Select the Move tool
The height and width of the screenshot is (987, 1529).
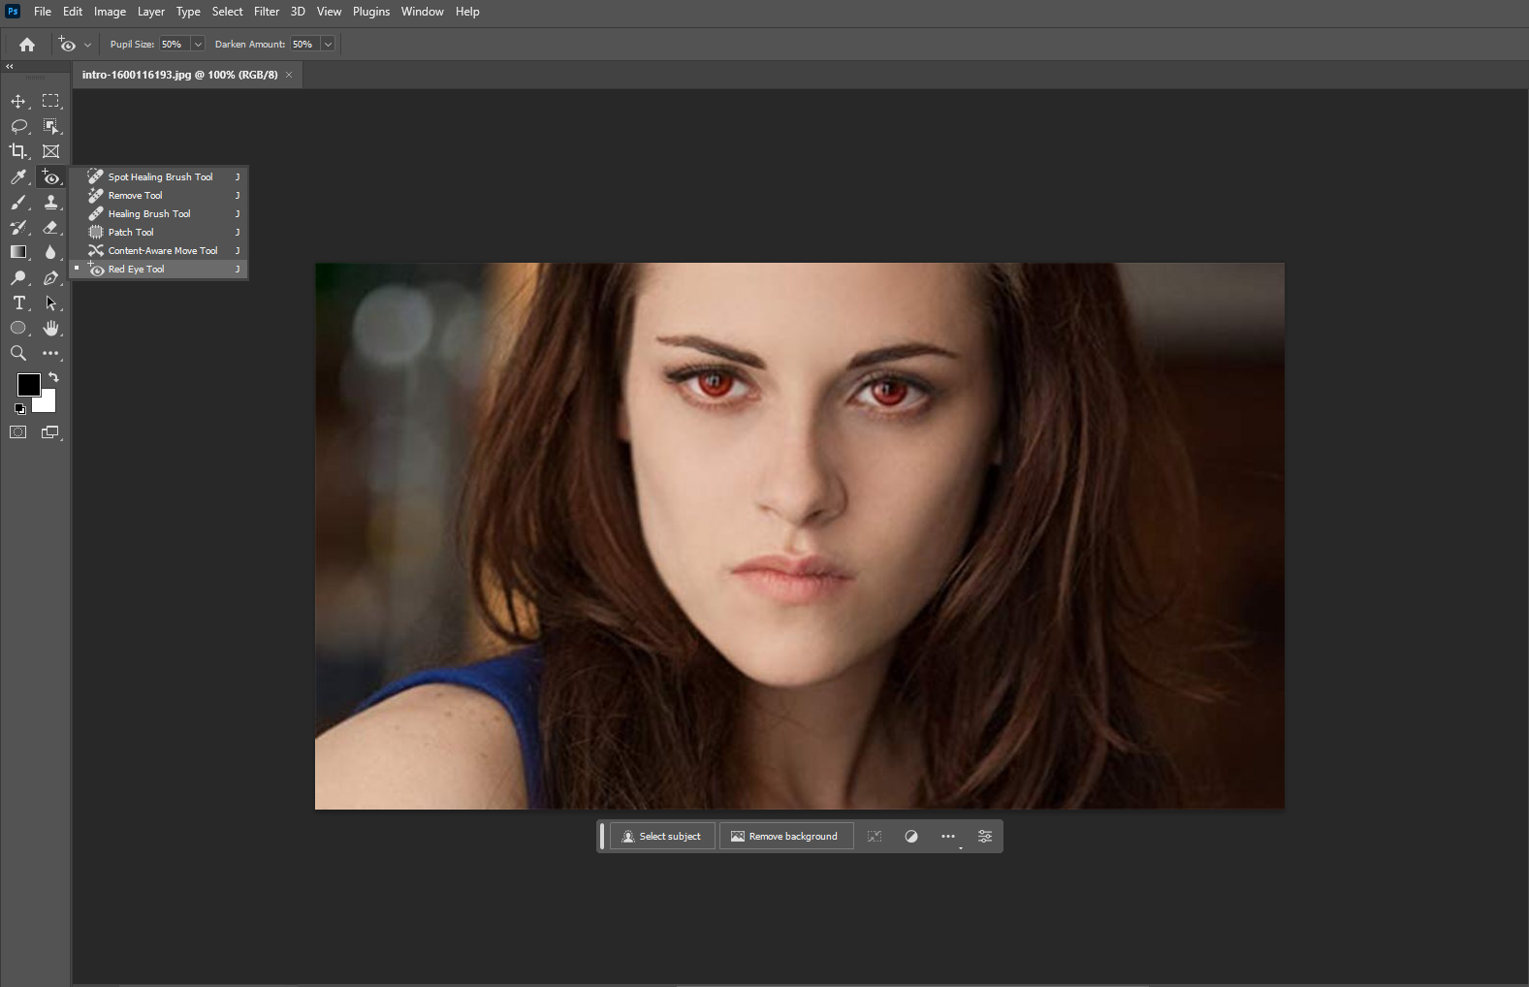17,101
